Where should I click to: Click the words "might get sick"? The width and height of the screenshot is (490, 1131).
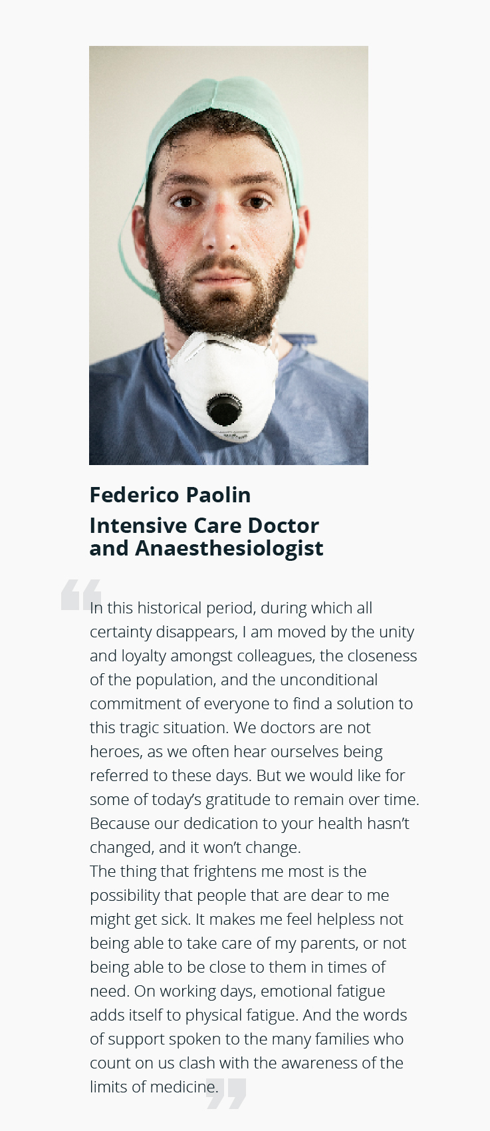[x=140, y=919]
